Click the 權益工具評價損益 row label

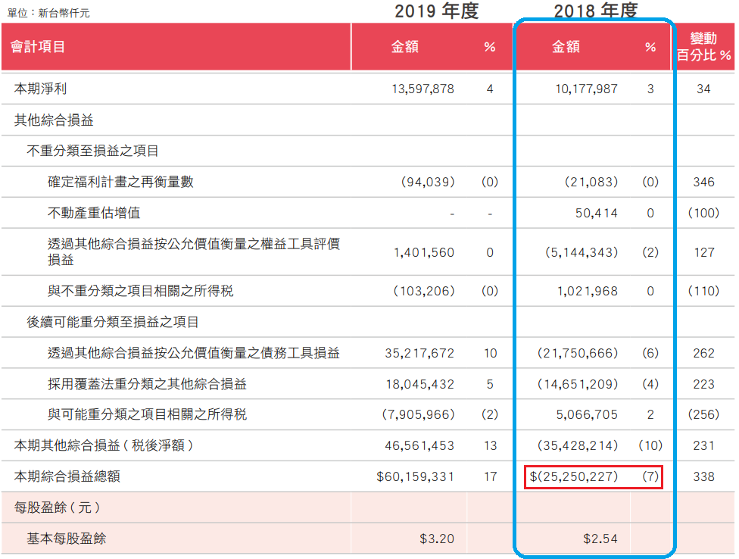(x=194, y=251)
